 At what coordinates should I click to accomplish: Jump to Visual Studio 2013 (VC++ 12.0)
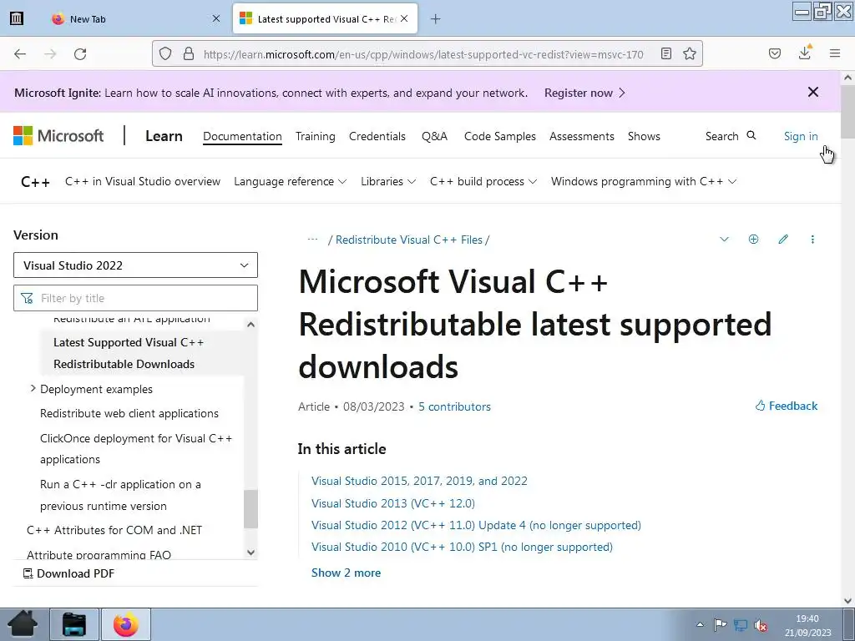pyautogui.click(x=393, y=502)
